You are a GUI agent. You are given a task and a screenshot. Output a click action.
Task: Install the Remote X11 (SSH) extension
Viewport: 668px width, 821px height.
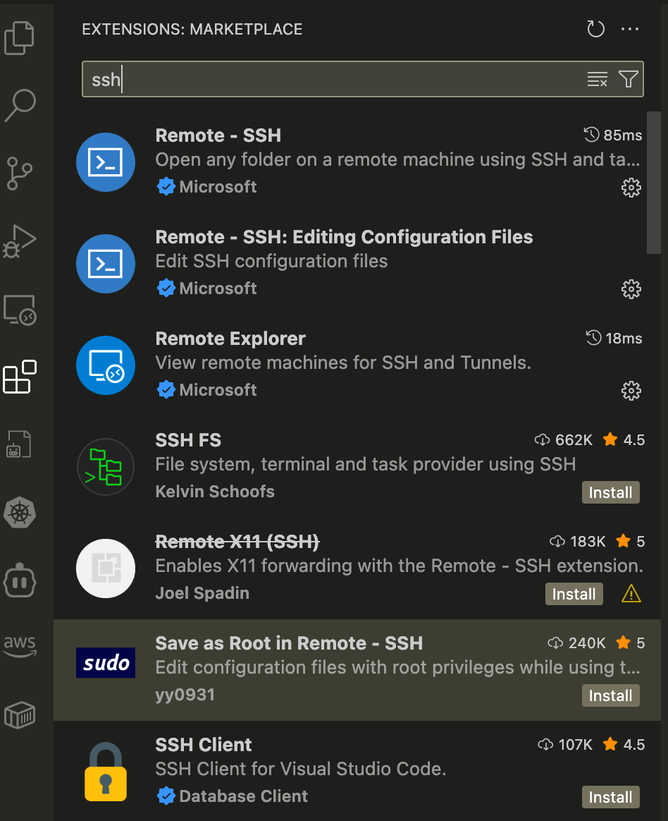pos(574,594)
